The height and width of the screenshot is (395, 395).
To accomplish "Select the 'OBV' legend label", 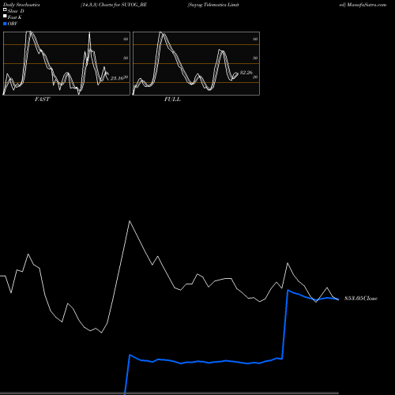I will pos(13,24).
